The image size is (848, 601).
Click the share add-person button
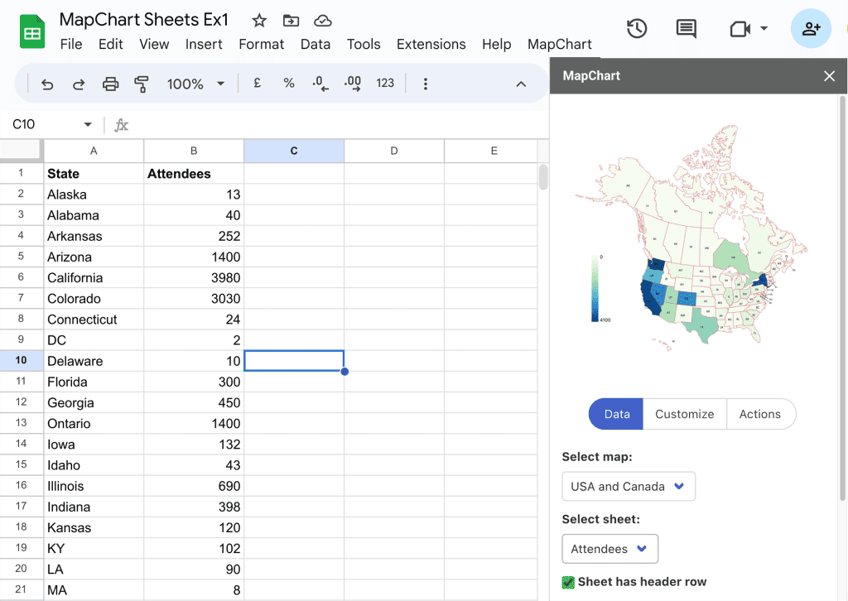point(811,28)
